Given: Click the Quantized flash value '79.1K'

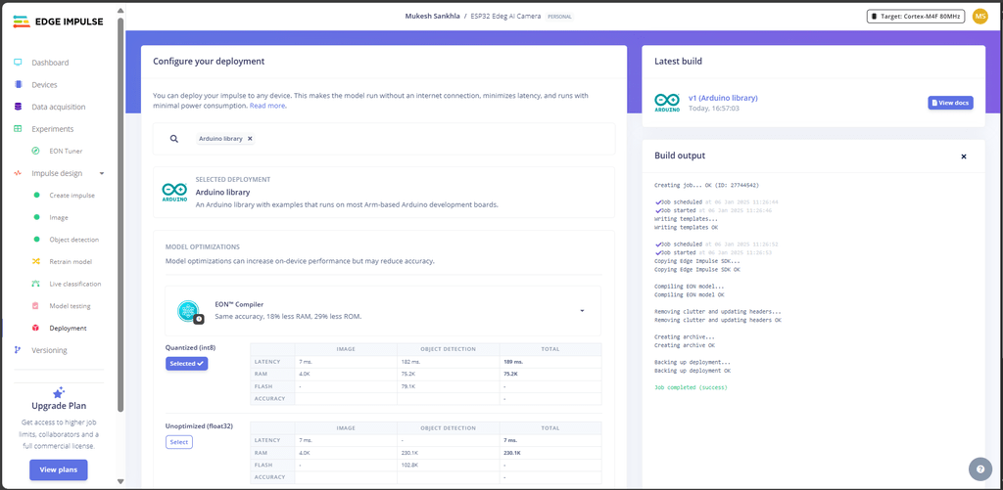Looking at the screenshot, I should [x=409, y=386].
